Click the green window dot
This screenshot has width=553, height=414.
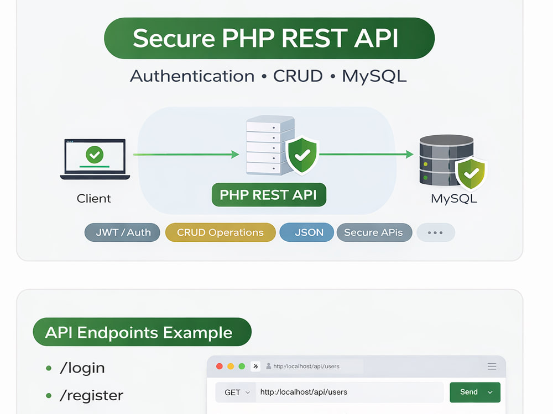[242, 366]
